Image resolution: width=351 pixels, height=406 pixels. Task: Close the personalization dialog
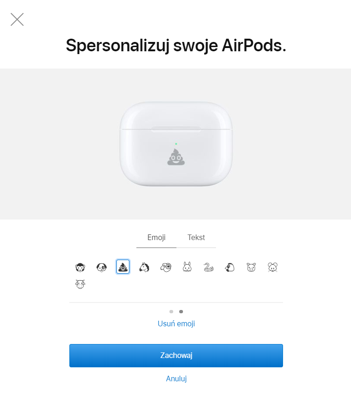coord(17,20)
